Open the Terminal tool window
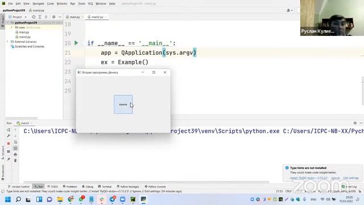Screen dimensions: 364x205 tap(105, 186)
